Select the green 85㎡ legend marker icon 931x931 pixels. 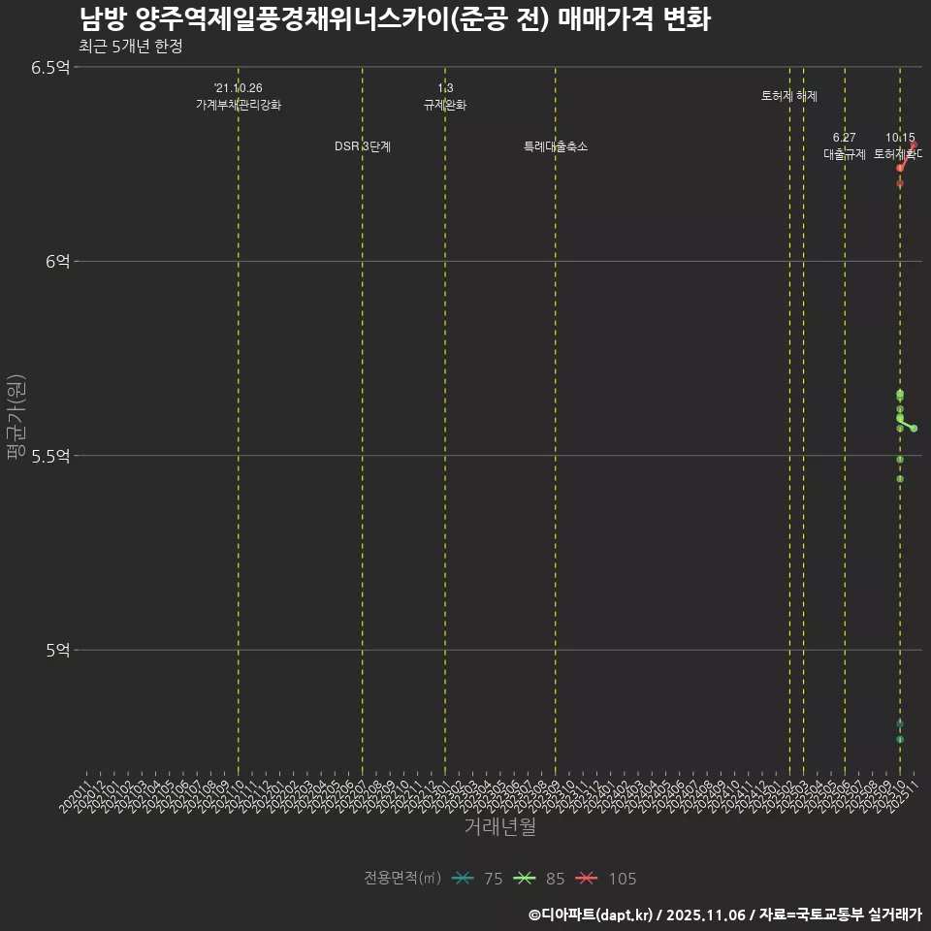click(x=525, y=878)
